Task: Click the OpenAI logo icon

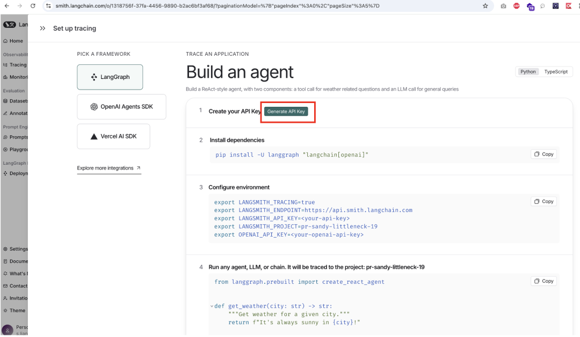Action: coord(94,107)
